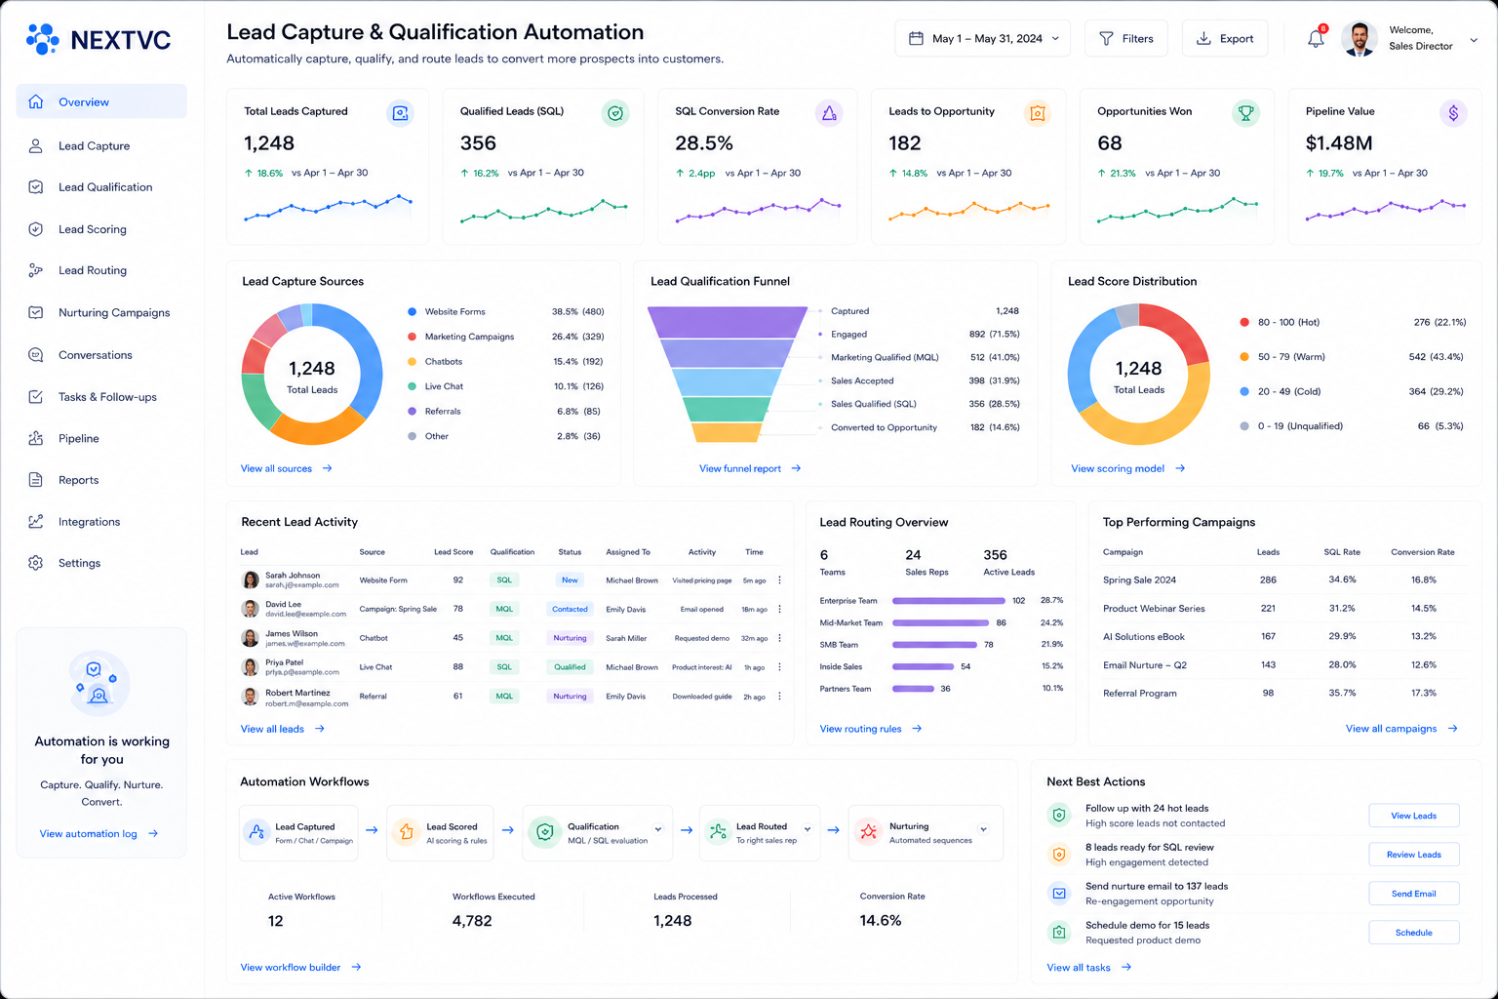This screenshot has width=1498, height=999.
Task: Expand the Nurturing workflow step chevron
Action: [x=983, y=829]
